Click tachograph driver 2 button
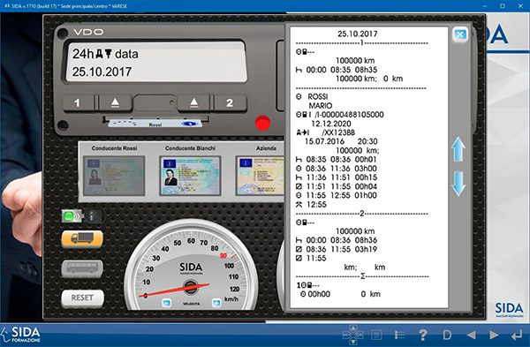This screenshot has height=347, width=530. pyautogui.click(x=230, y=102)
